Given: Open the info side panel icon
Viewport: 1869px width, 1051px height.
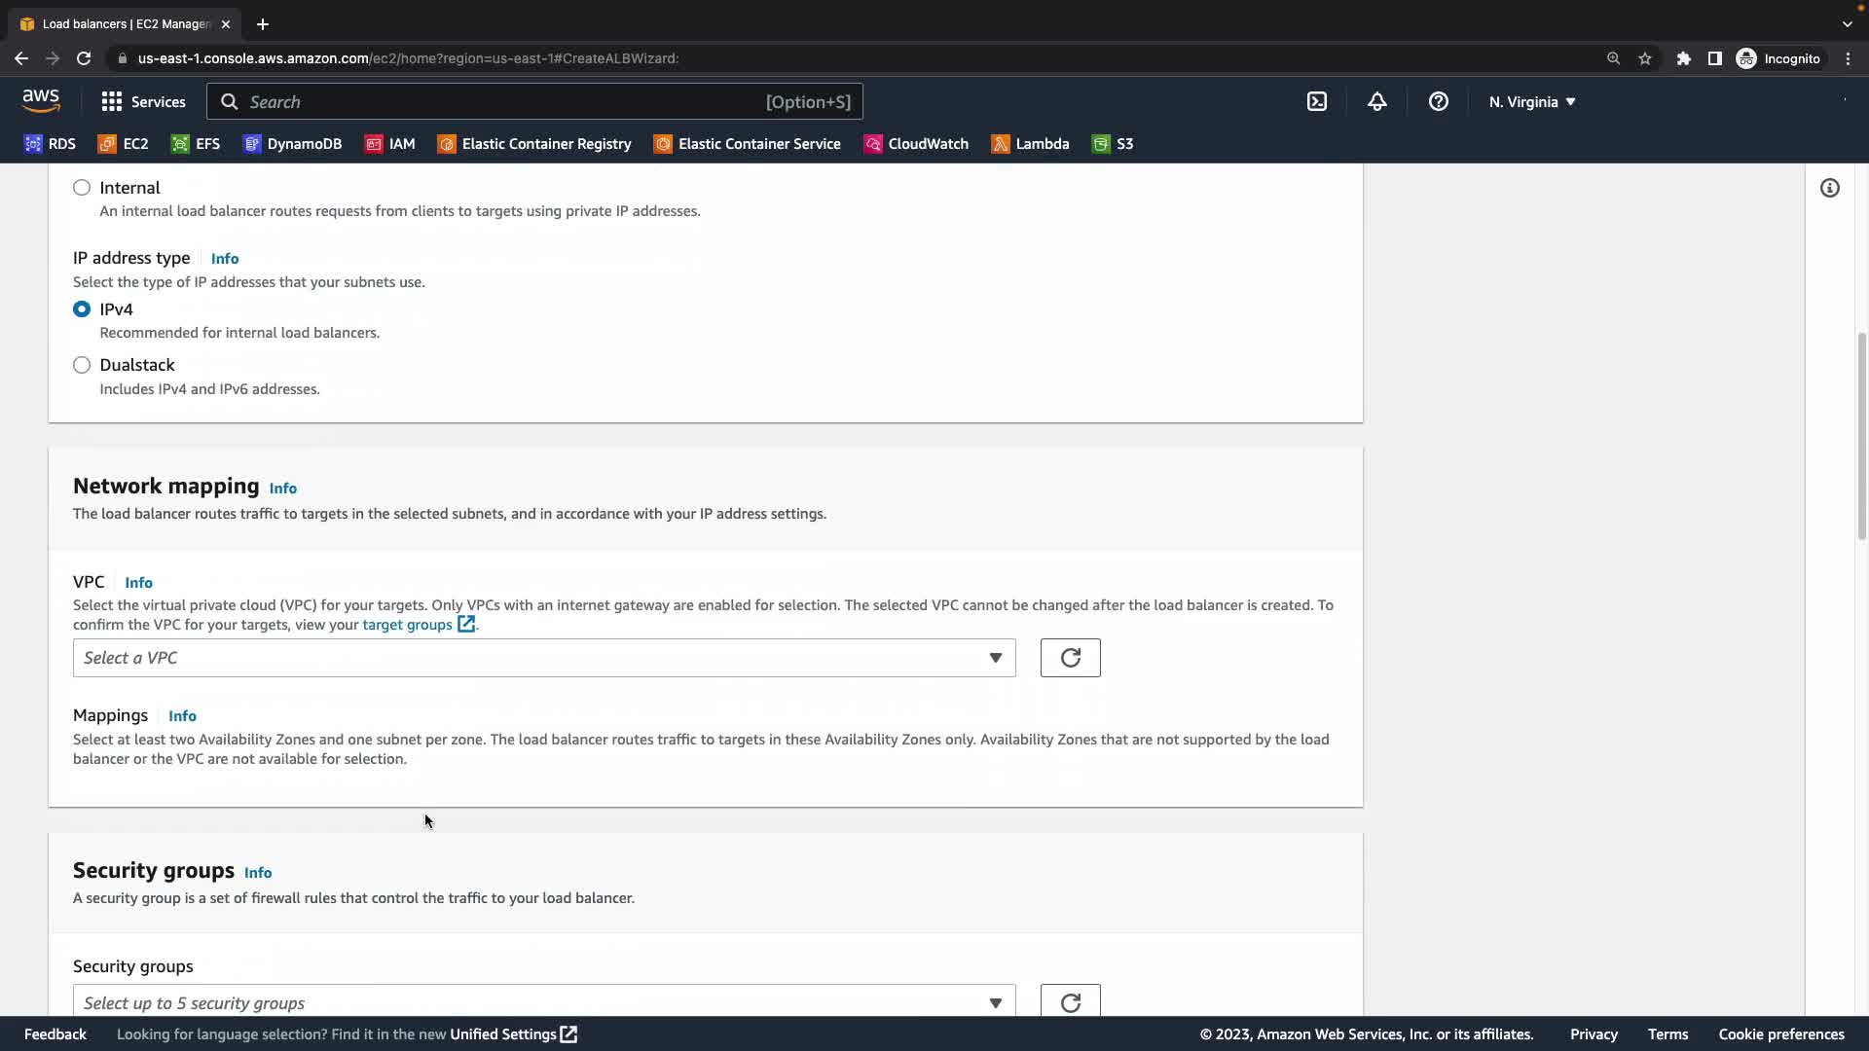Looking at the screenshot, I should coord(1829,188).
